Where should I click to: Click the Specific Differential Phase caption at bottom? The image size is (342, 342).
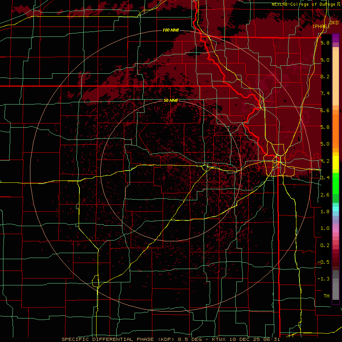point(171,339)
